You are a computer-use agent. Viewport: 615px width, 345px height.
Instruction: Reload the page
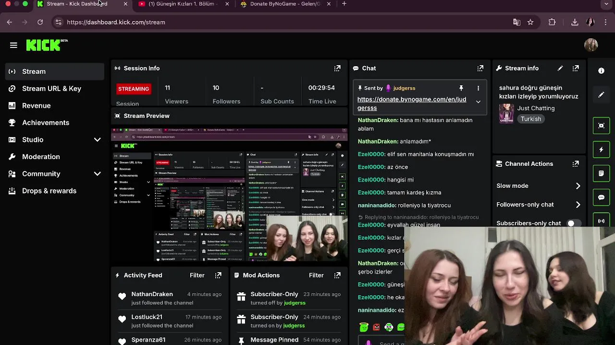[40, 22]
